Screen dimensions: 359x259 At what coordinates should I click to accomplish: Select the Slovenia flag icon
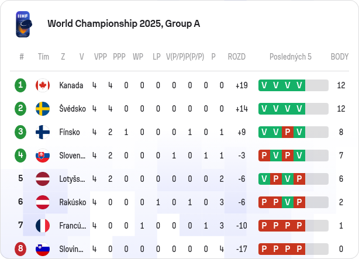[x=43, y=249]
